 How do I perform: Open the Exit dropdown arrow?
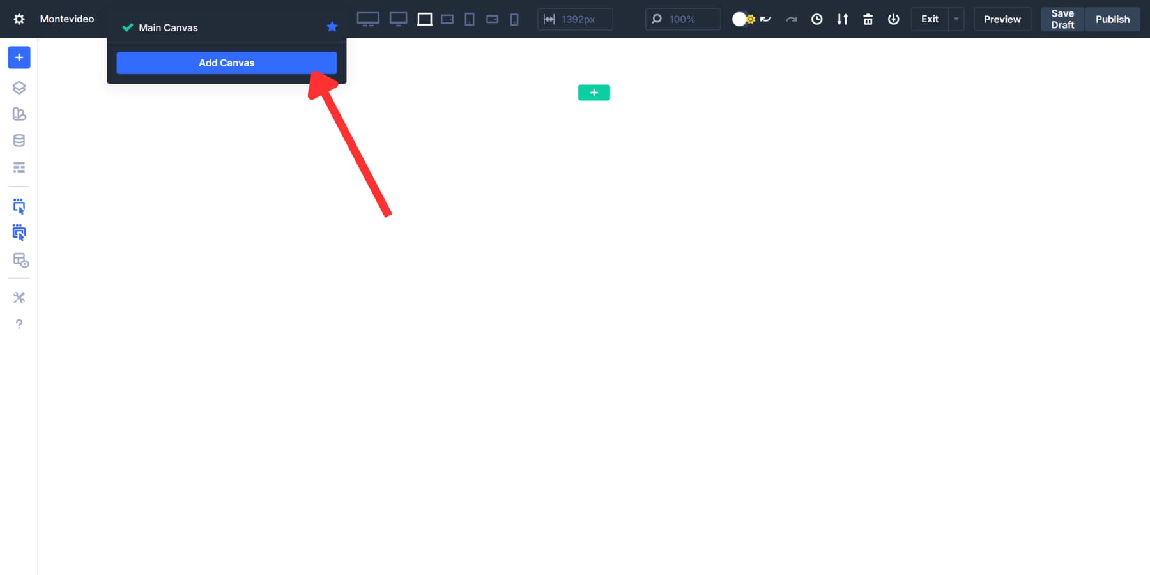tap(955, 19)
